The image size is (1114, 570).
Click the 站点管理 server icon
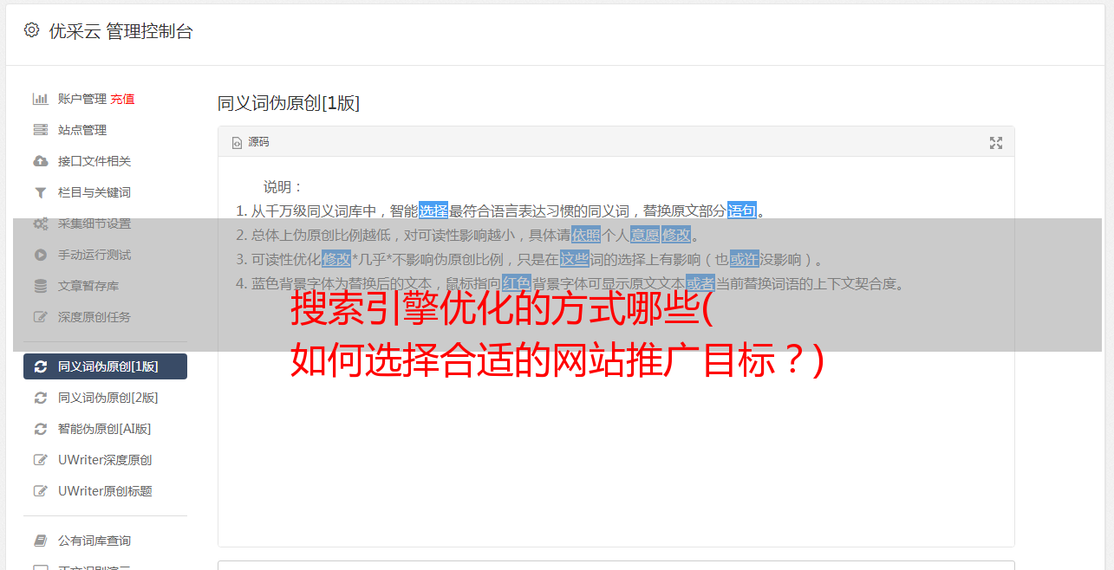40,130
